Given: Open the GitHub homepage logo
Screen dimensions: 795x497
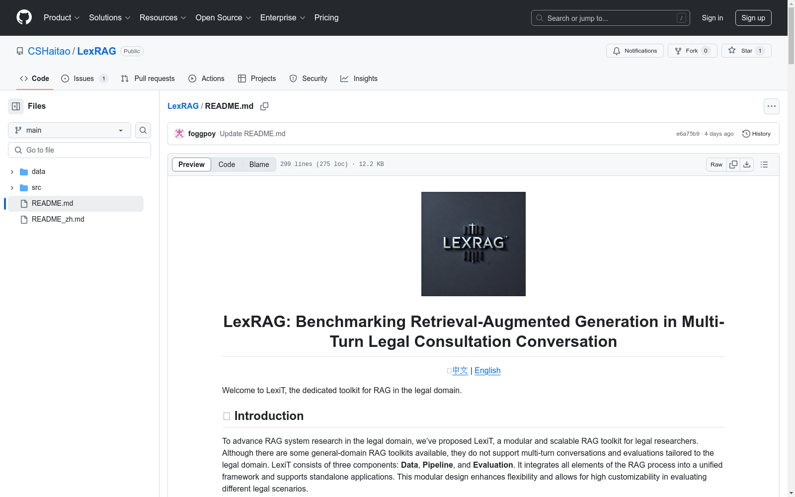Looking at the screenshot, I should coord(24,17).
